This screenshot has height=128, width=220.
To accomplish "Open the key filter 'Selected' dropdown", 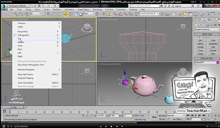I will click(x=176, y=115).
